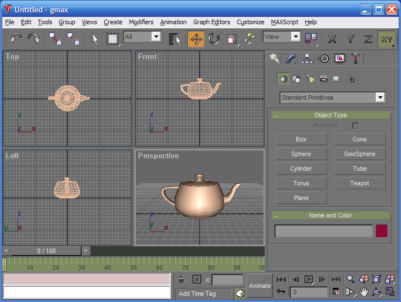This screenshot has height=302, width=401.
Task: Open the View reference coordinate dropdown
Action: pyautogui.click(x=295, y=37)
